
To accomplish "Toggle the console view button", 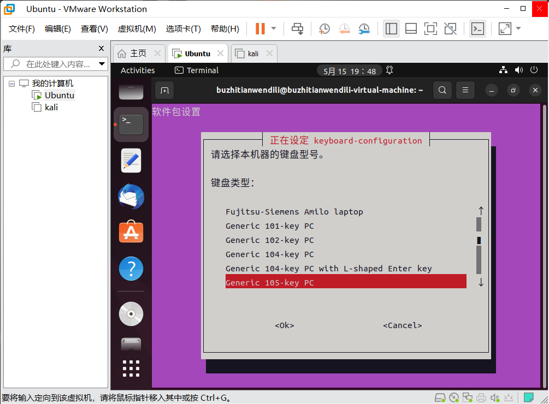I will point(477,28).
